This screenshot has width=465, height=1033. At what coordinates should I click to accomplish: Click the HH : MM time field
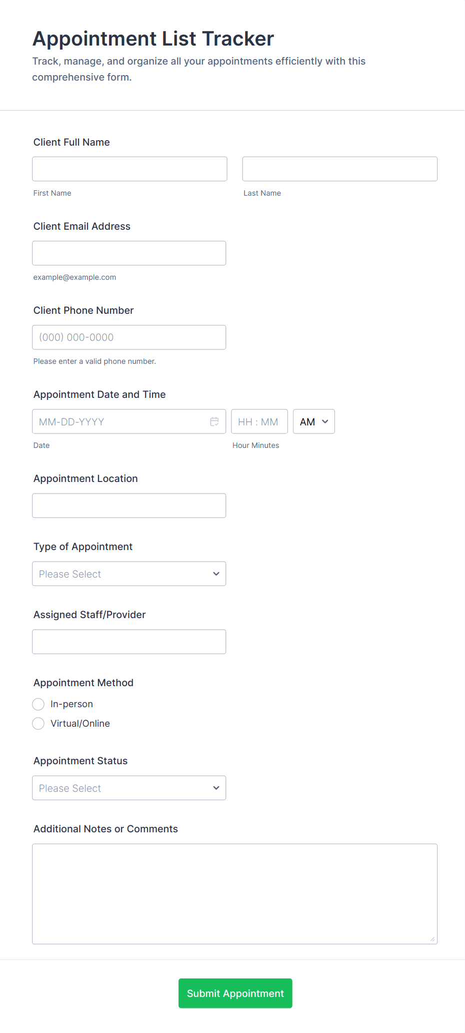tap(259, 421)
